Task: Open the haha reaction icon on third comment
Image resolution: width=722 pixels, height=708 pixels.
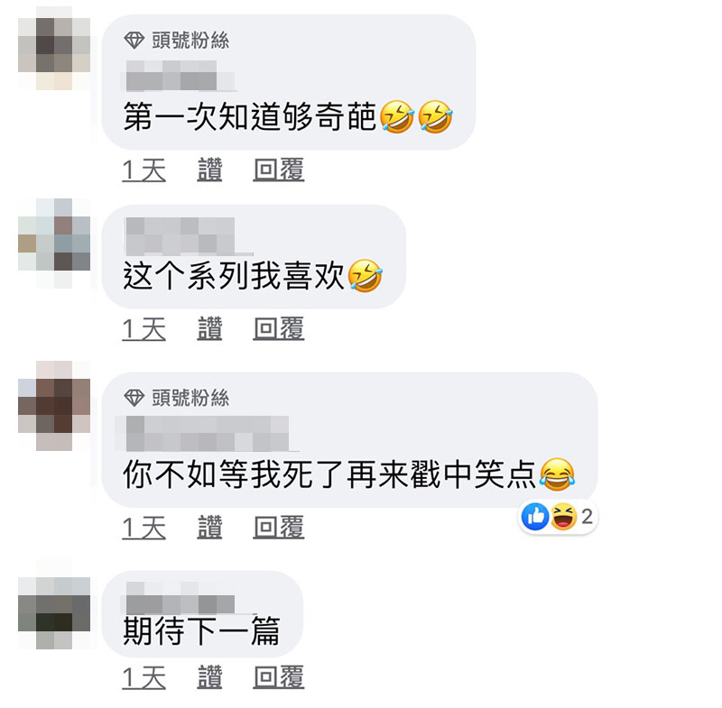Action: click(x=563, y=517)
